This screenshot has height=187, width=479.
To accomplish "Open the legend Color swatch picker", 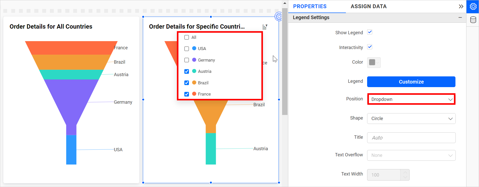I will coord(374,63).
